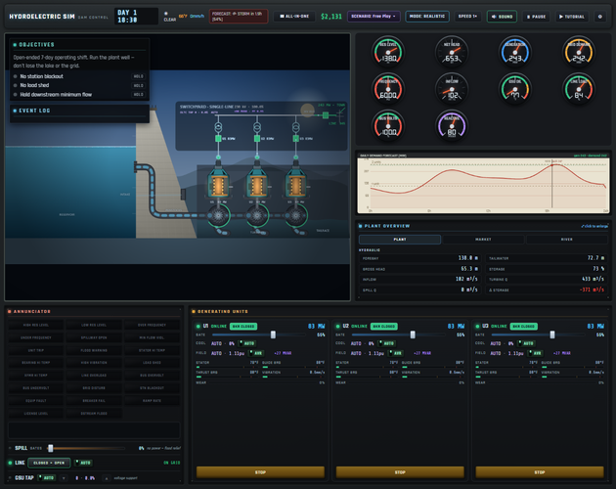This screenshot has width=616, height=489.
Task: Click the unit 1 turbine runner
Action: 218,215
